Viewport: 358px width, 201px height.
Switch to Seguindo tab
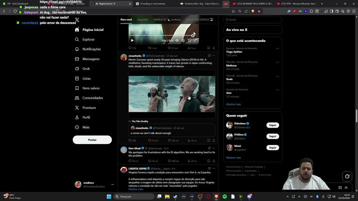click(143, 20)
